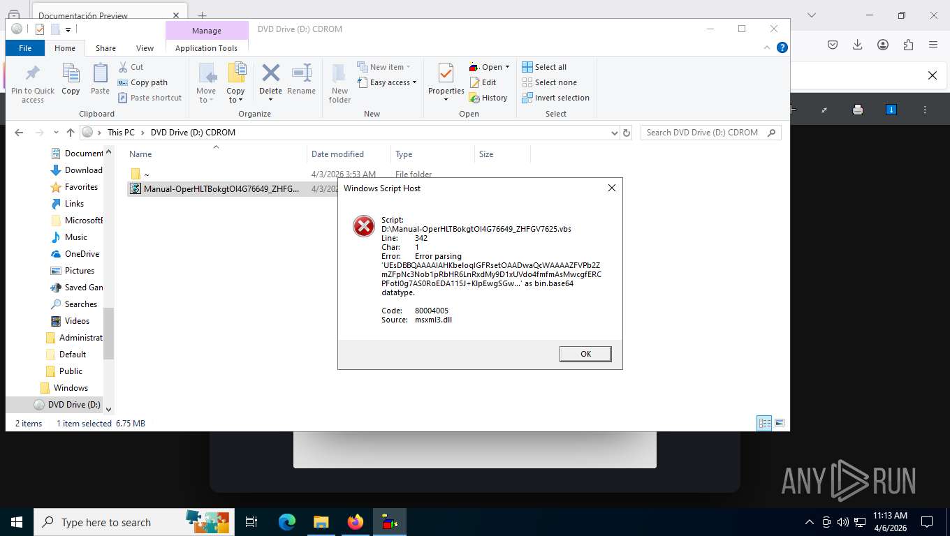This screenshot has height=536, width=950.
Task: Click This PC in the address bar
Action: tap(121, 133)
